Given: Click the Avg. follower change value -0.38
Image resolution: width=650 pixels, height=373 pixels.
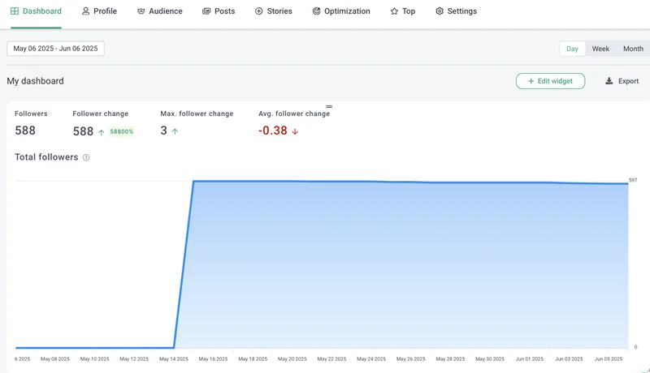Looking at the screenshot, I should (273, 131).
